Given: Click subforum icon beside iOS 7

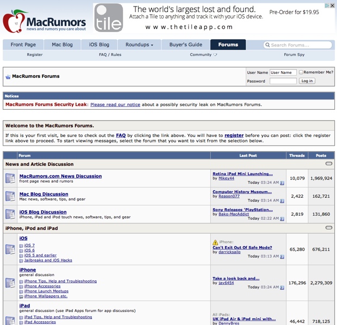Looking at the screenshot, I should click(21, 246).
